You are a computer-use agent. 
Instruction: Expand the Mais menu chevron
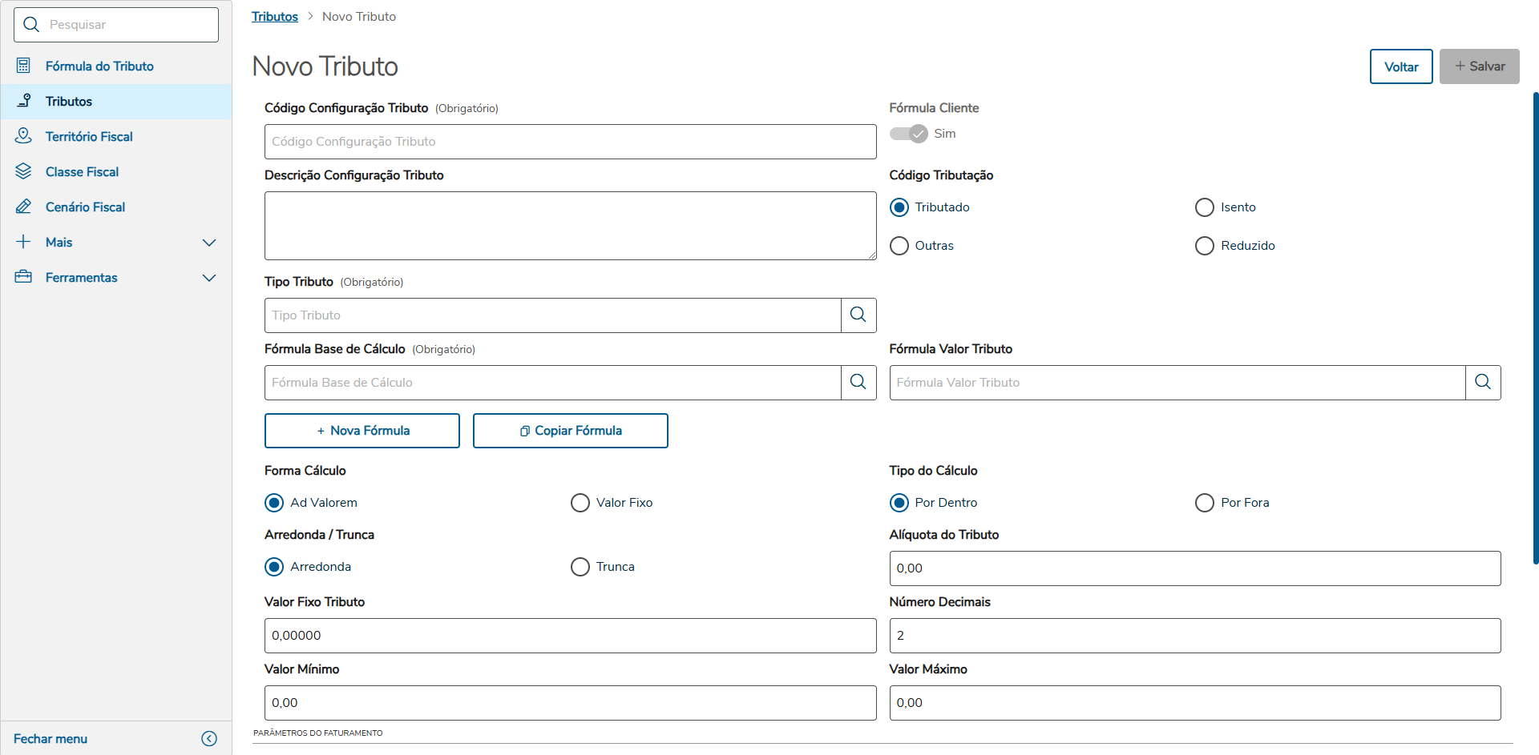point(209,243)
